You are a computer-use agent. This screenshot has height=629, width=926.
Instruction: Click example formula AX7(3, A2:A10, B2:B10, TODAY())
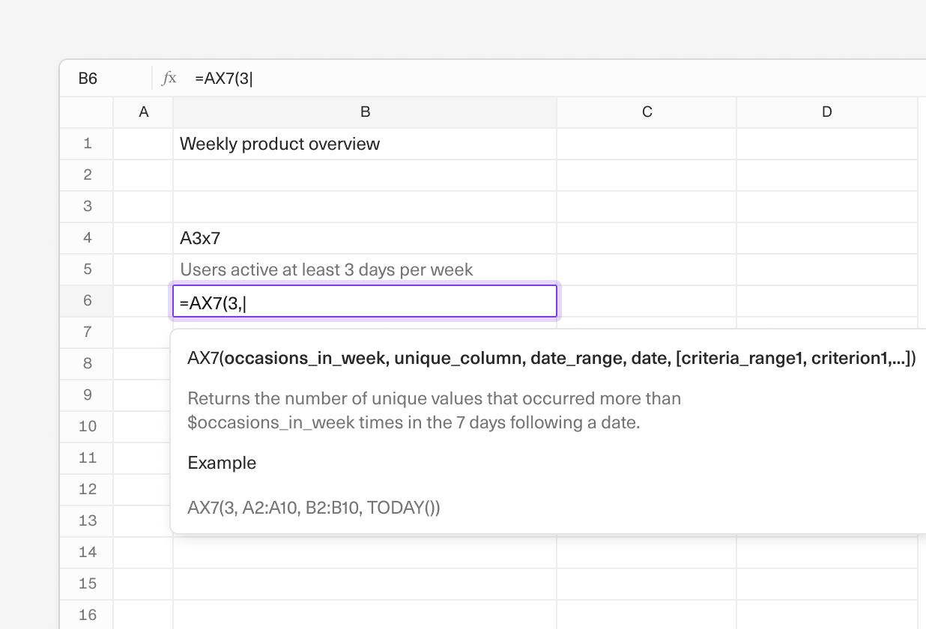click(314, 508)
